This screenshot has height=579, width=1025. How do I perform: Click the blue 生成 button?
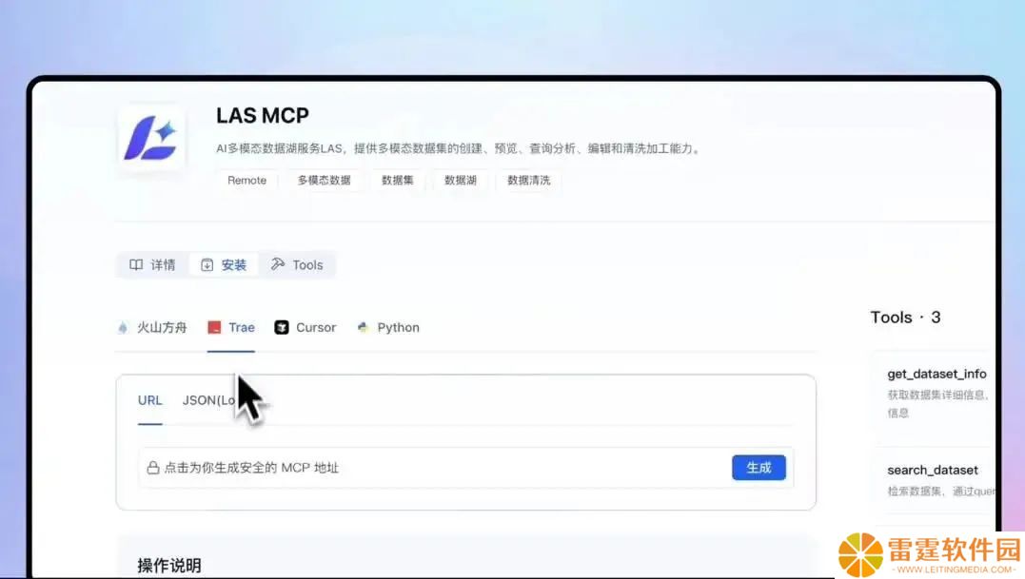coord(759,468)
